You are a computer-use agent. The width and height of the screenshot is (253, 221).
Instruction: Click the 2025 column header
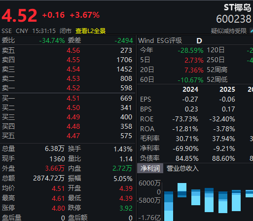pyautogui.click(x=227, y=89)
